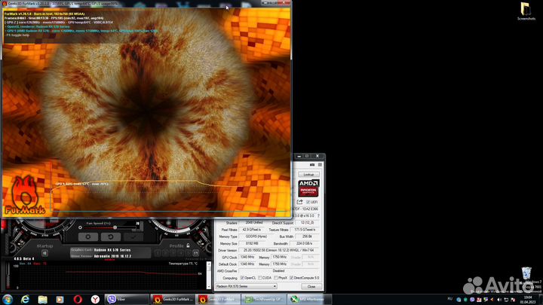Switch to Viber taskbar window

coord(127,299)
